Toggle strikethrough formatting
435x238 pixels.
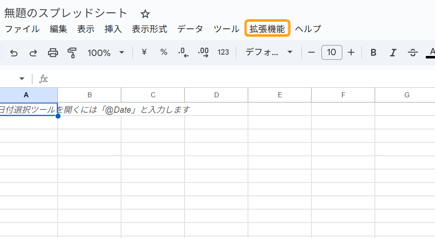tap(412, 53)
